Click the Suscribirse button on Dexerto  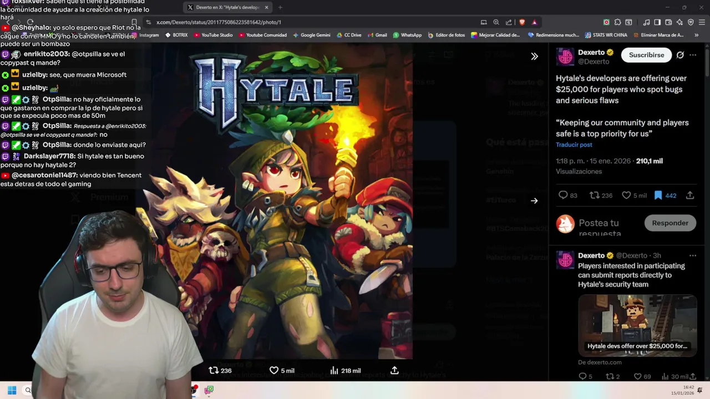pyautogui.click(x=646, y=55)
